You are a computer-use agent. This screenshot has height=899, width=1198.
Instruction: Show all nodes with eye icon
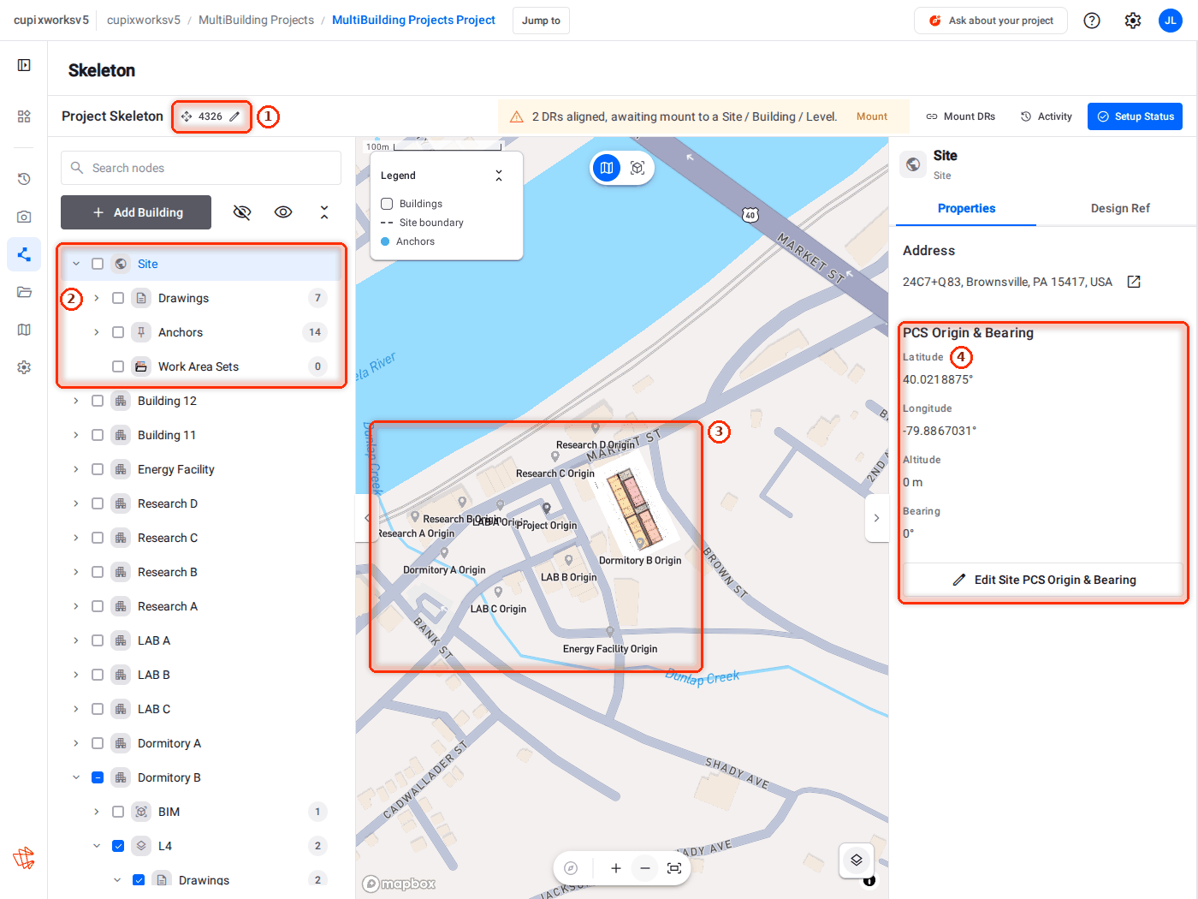click(283, 212)
